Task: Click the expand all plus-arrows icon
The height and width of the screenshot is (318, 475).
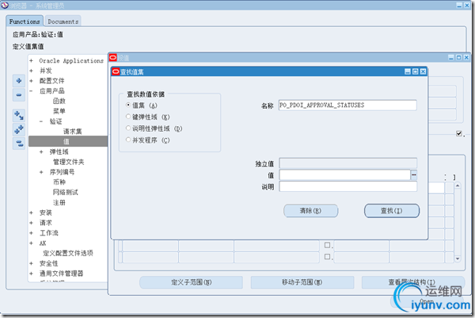Action: (x=19, y=129)
